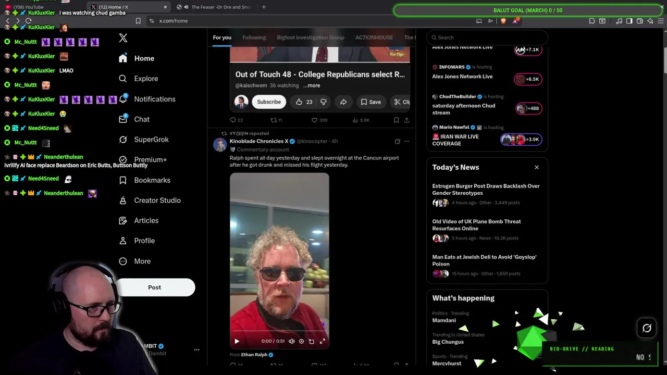The width and height of the screenshot is (667, 375).
Task: Open Man Eats at Jewish Deli story
Action: (487, 265)
